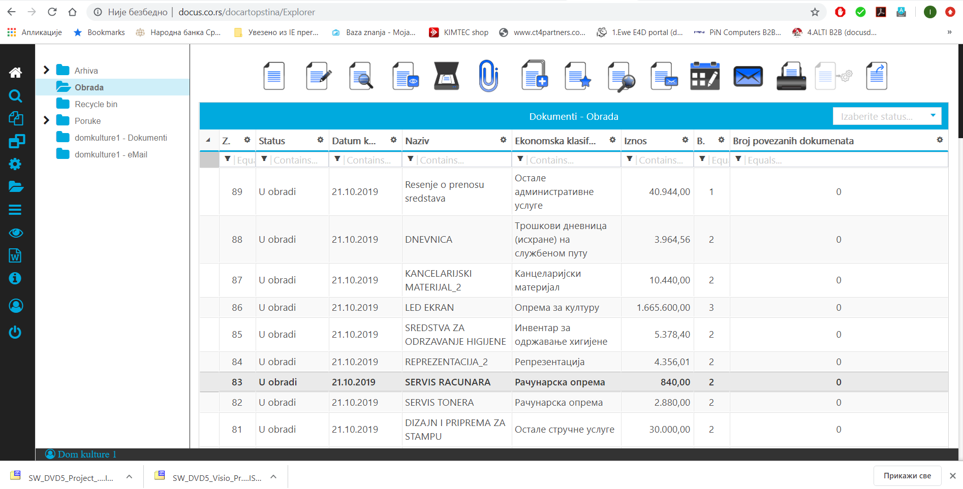Viewport: 963px width, 489px height.
Task: Open the sidebar search magnifier
Action: point(15,95)
